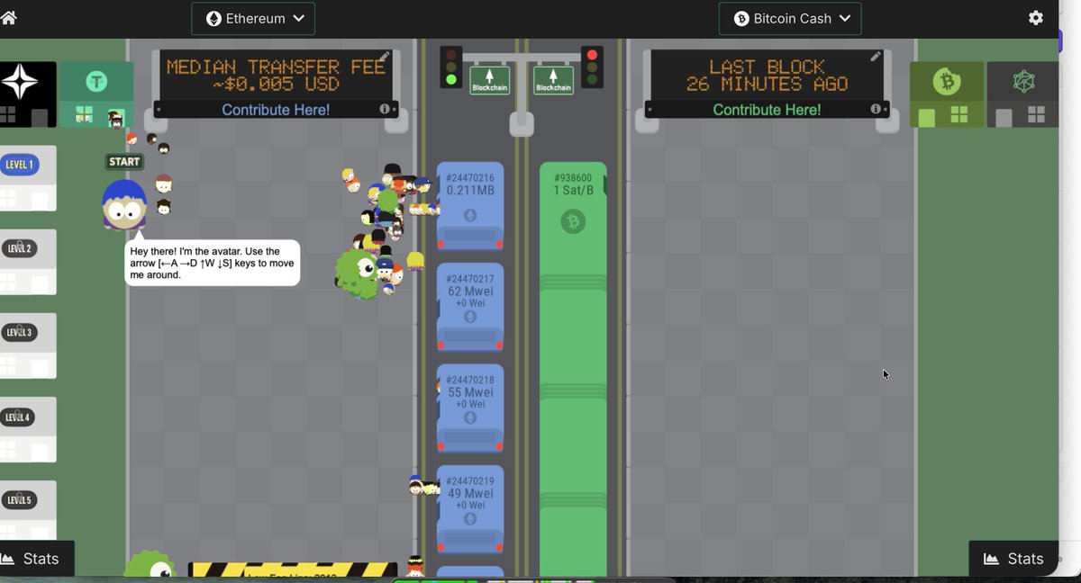
Task: Click the green-lit traffic light
Action: pyautogui.click(x=451, y=67)
